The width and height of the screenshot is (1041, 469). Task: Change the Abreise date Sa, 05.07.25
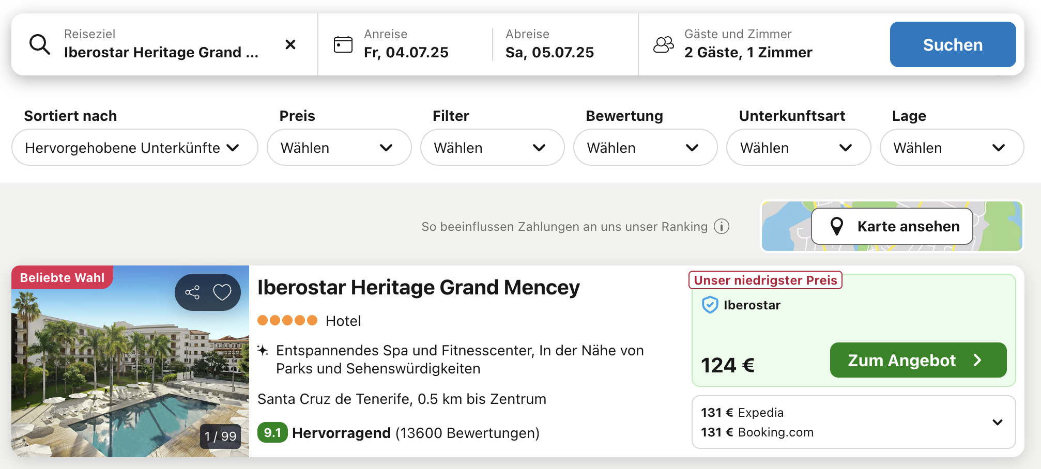(549, 52)
